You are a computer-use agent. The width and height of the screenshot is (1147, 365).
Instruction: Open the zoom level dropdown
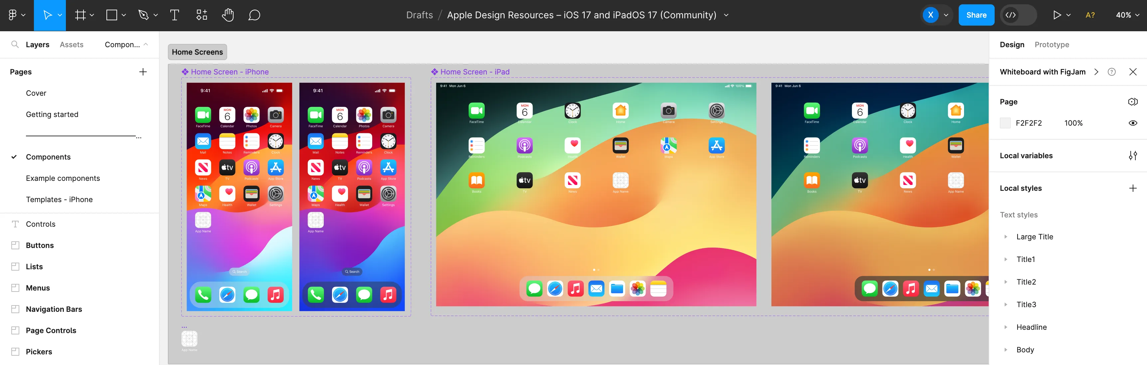click(x=1126, y=15)
